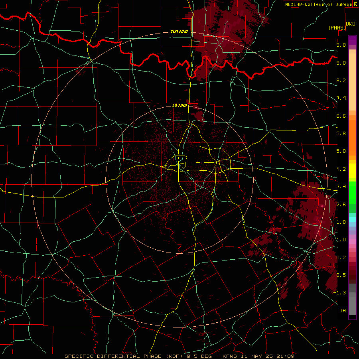
Task: Select the 4.2 scale value
Action: pos(341,169)
